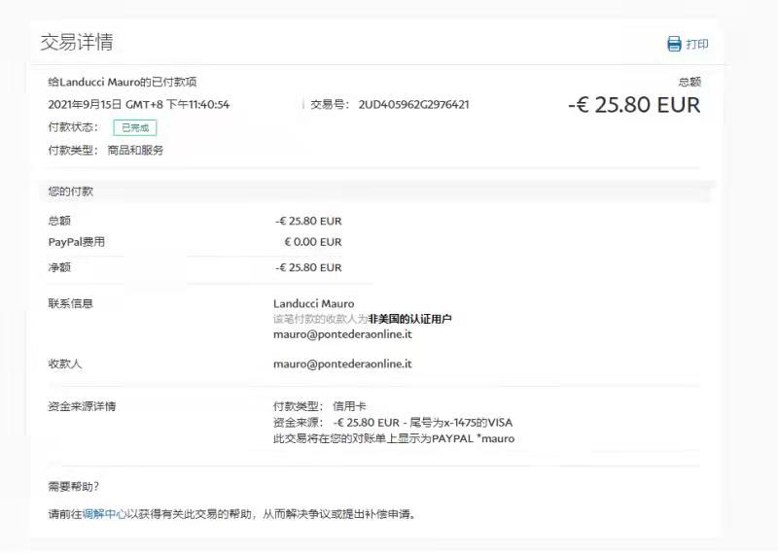Open the 调解中心 resolution center link
The height and width of the screenshot is (554, 778).
coord(104,514)
